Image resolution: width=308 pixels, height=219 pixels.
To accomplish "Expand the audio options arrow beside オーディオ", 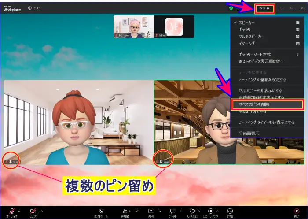I will click(19, 210).
